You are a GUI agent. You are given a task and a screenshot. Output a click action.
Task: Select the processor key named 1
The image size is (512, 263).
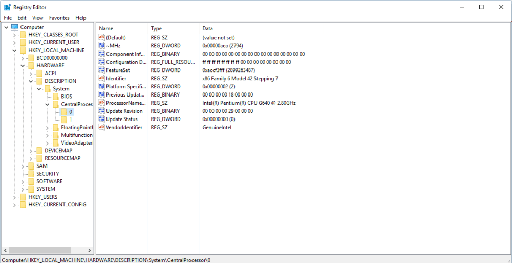tap(71, 119)
